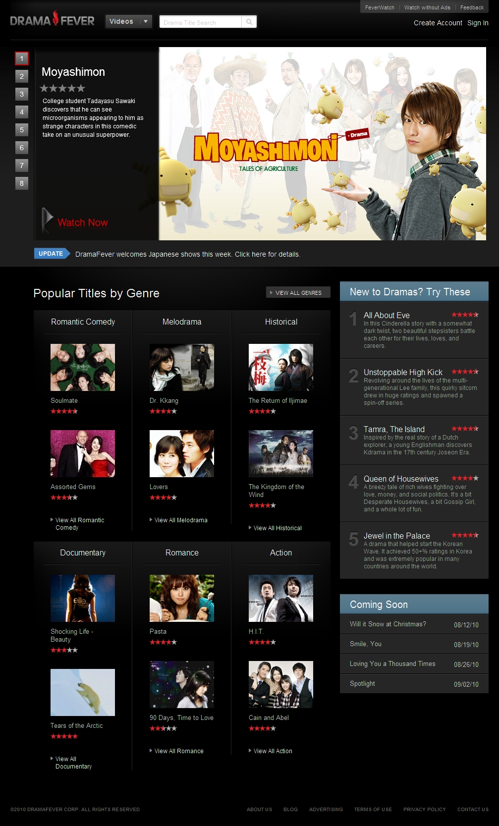Image resolution: width=499 pixels, height=826 pixels.
Task: Open the Pasta thumbnail
Action: [x=182, y=599]
